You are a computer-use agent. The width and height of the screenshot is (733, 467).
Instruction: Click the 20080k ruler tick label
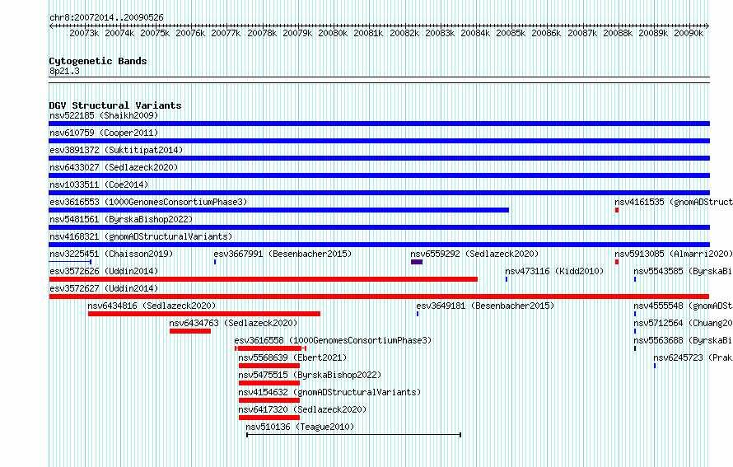pos(333,33)
